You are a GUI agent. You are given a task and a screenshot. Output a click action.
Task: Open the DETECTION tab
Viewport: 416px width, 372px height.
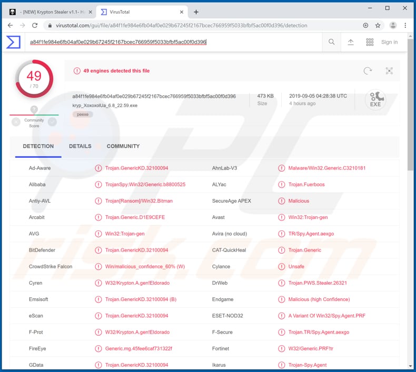pyautogui.click(x=38, y=146)
